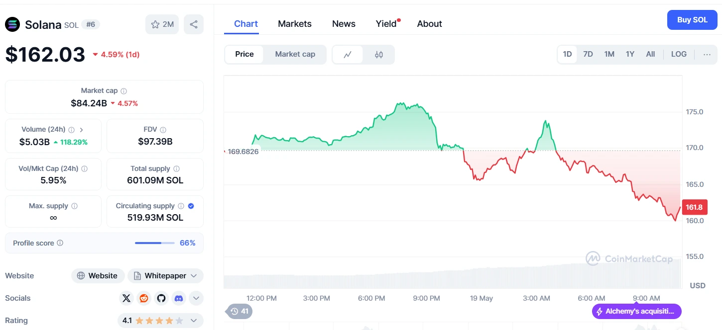Open the About tab

[x=430, y=24]
